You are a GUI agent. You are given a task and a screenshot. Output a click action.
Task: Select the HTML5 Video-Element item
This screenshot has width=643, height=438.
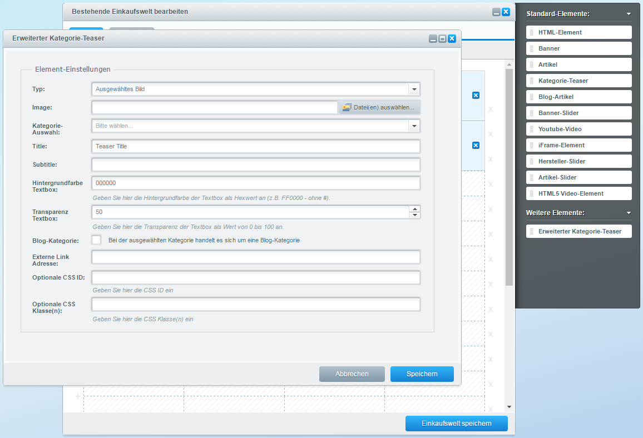[578, 193]
